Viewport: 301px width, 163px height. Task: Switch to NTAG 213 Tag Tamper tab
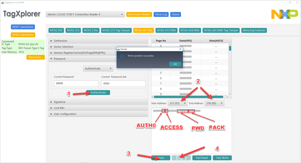point(116,30)
